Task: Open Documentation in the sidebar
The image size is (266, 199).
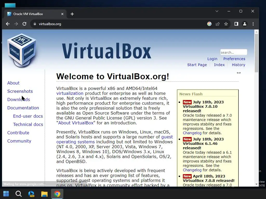Action: click(23, 108)
